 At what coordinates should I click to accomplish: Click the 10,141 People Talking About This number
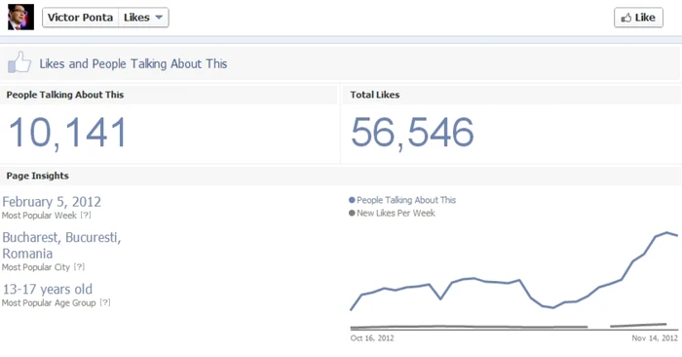pyautogui.click(x=67, y=133)
